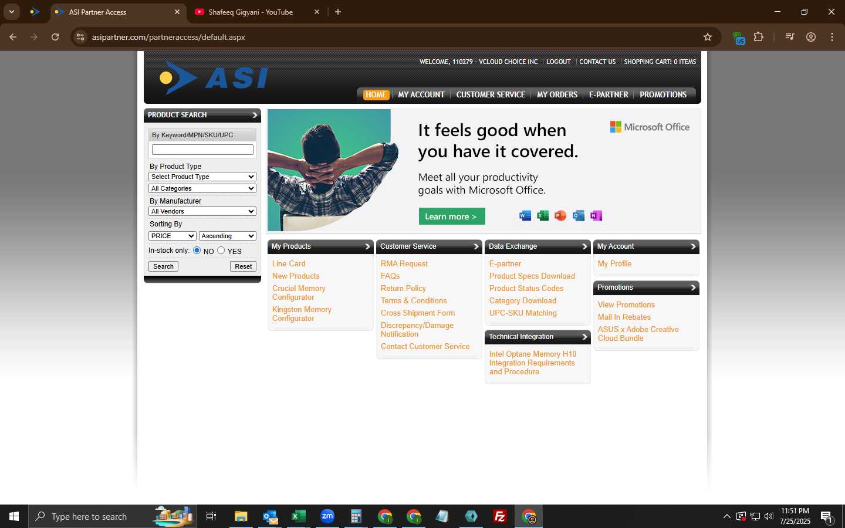Open MY ORDERS navigation item
The width and height of the screenshot is (845, 528).
pyautogui.click(x=557, y=94)
